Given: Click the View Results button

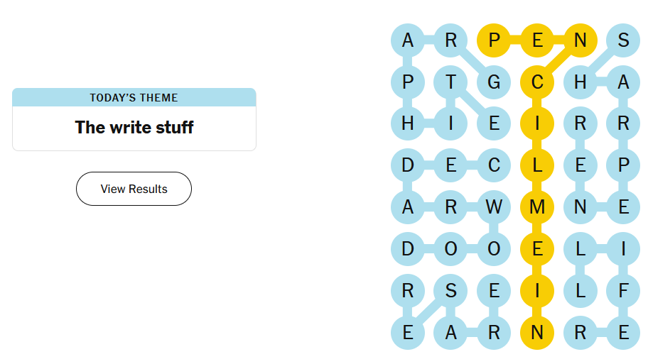Looking at the screenshot, I should point(134,189).
